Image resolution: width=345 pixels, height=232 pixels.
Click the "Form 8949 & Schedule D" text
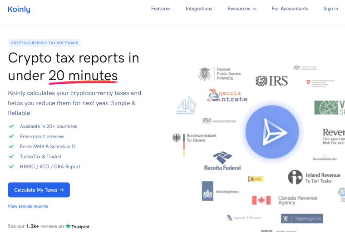tap(48, 146)
